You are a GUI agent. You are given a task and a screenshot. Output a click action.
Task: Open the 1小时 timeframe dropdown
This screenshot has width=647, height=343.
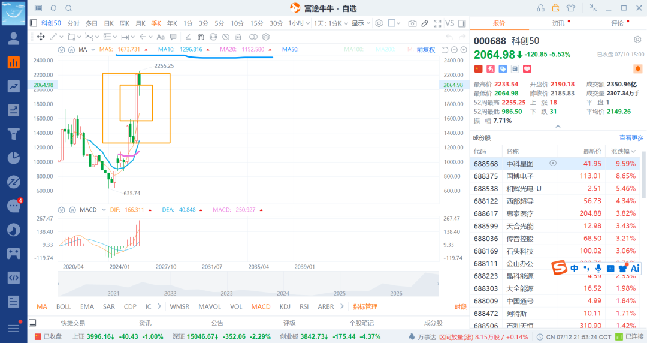pyautogui.click(x=299, y=23)
